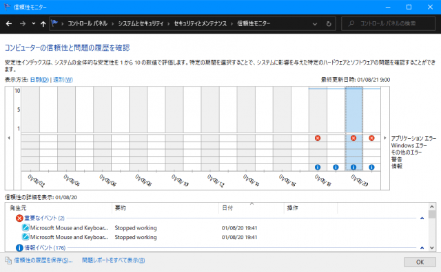Collapse the 重要なイベント (2) group
Viewport: 441px width, 272px height.
(x=422, y=218)
